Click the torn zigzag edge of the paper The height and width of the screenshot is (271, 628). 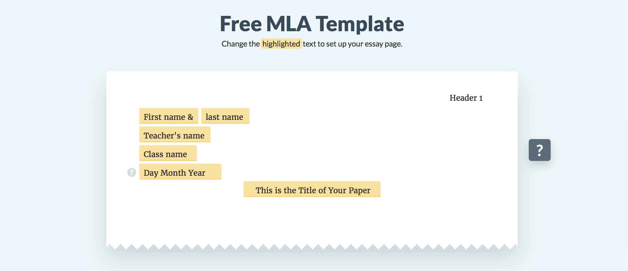click(312, 246)
